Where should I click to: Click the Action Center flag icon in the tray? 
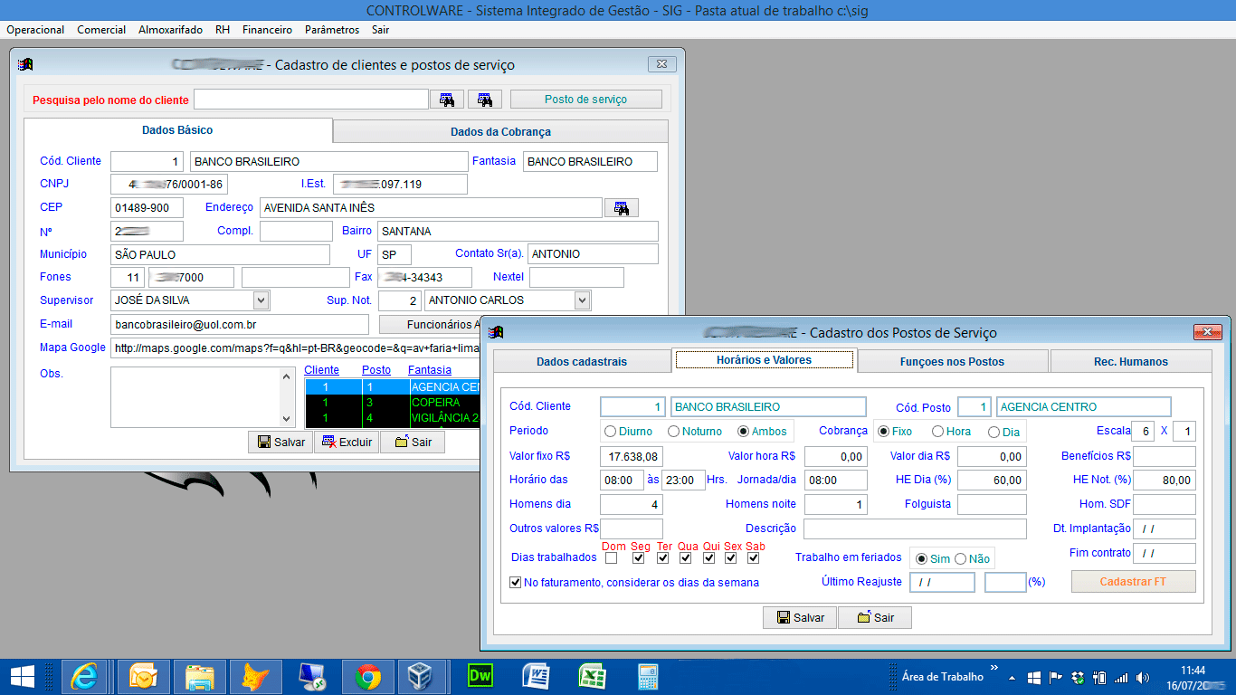pos(1055,677)
